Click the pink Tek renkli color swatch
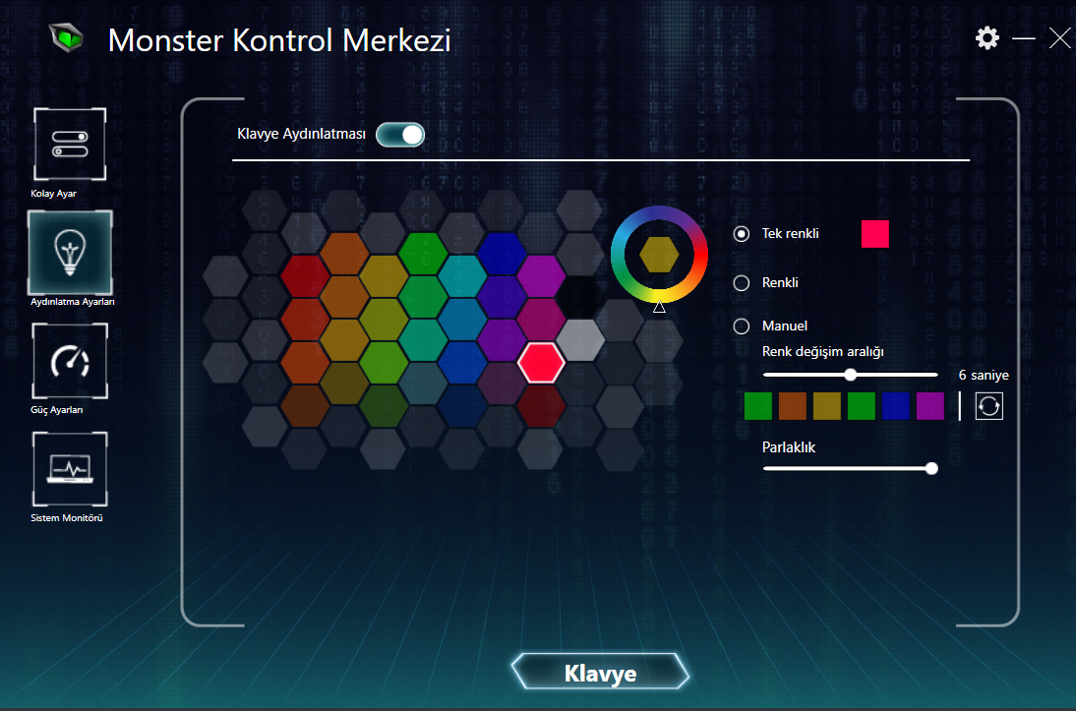Viewport: 1076px width, 711px height. (x=875, y=234)
